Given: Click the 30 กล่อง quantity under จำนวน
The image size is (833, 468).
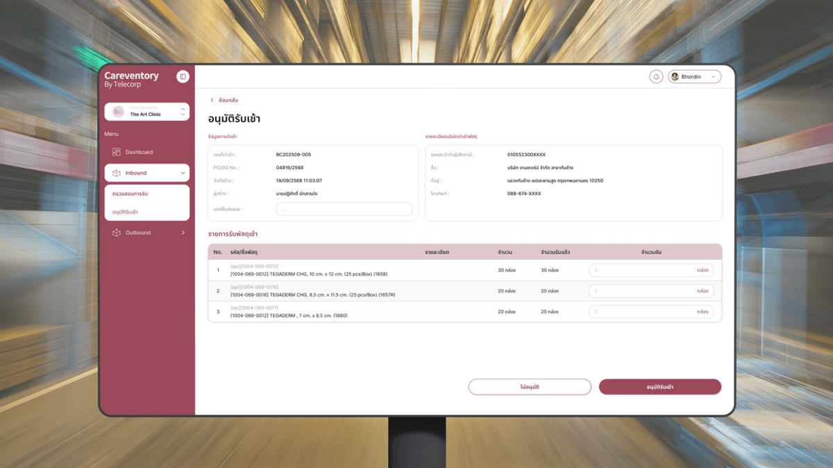Looking at the screenshot, I should click(x=507, y=270).
